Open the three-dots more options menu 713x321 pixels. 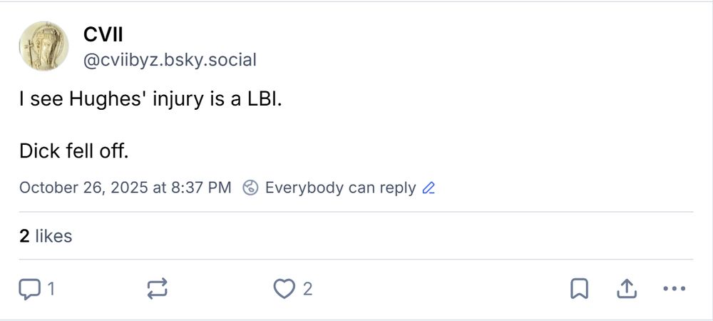(x=673, y=289)
